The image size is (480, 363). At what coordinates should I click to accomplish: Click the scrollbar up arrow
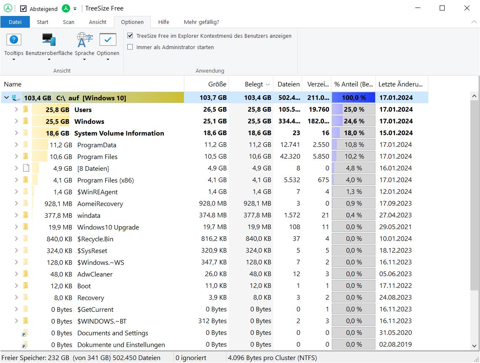pos(475,96)
